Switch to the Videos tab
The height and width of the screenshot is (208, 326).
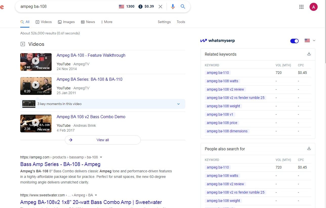point(44,22)
